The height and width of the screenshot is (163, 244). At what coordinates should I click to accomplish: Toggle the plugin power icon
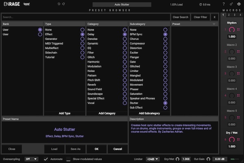239,4
